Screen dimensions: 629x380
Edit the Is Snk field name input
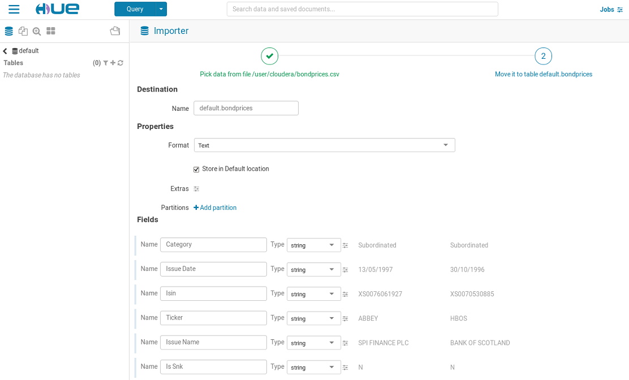[x=213, y=367]
